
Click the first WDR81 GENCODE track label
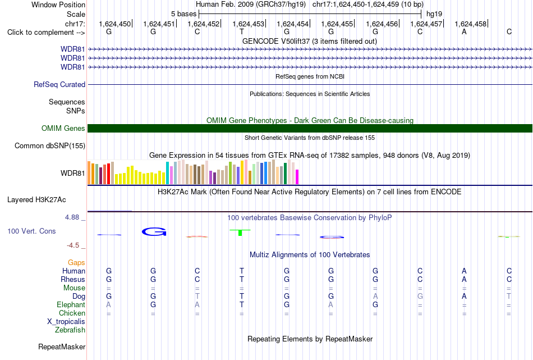(73, 49)
